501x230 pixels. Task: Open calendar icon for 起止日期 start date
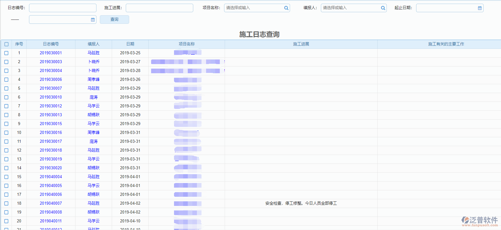(480, 8)
